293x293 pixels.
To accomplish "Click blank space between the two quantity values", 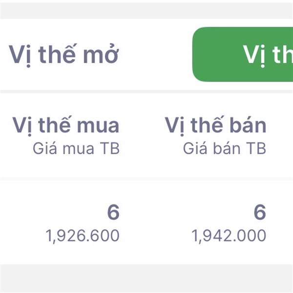I will point(186,212).
